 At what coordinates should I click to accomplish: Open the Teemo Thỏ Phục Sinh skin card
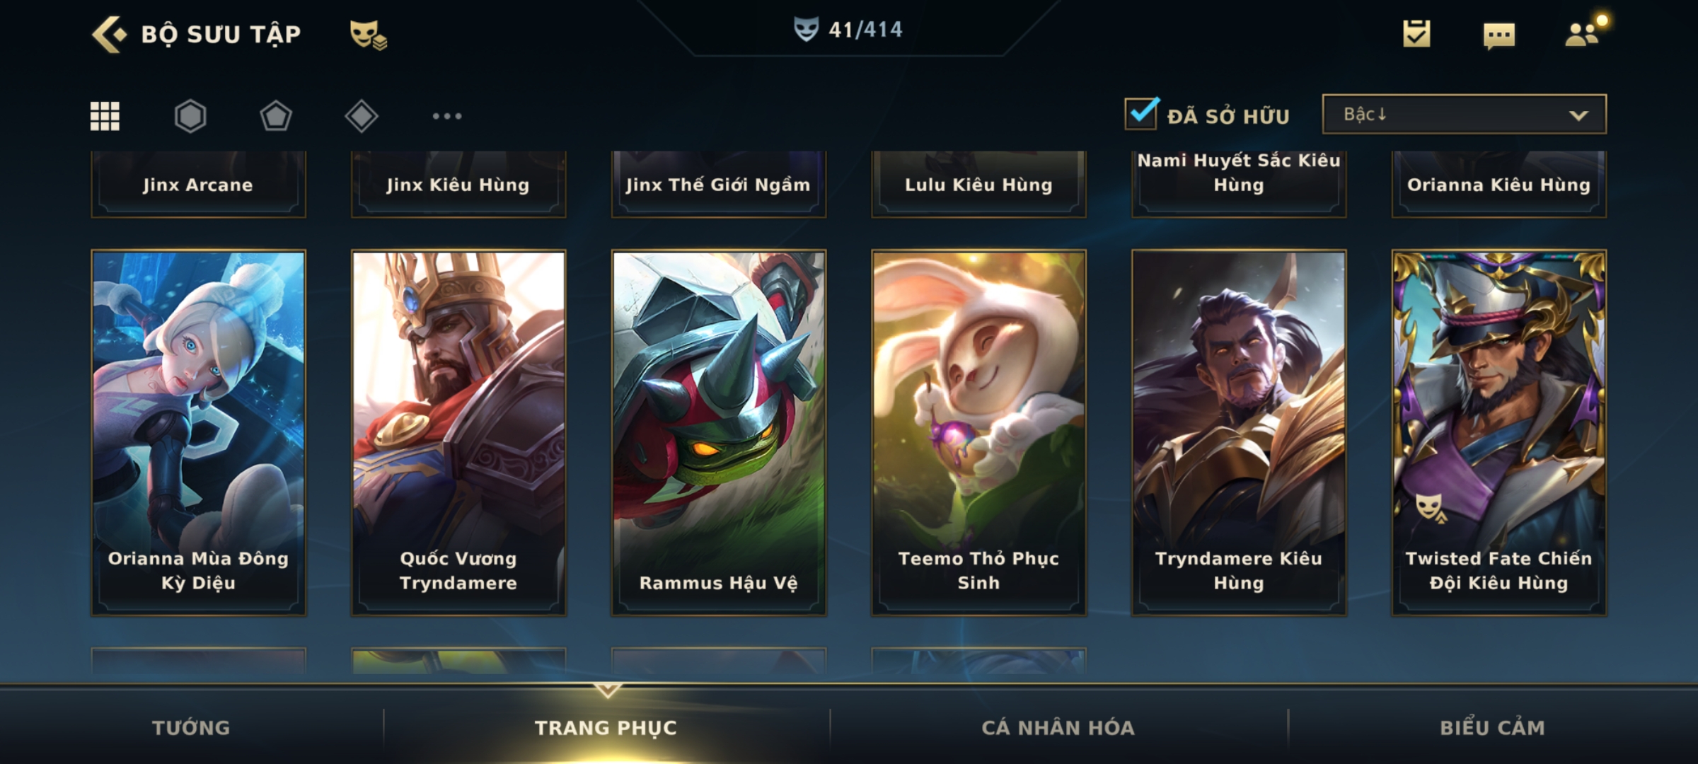978,433
